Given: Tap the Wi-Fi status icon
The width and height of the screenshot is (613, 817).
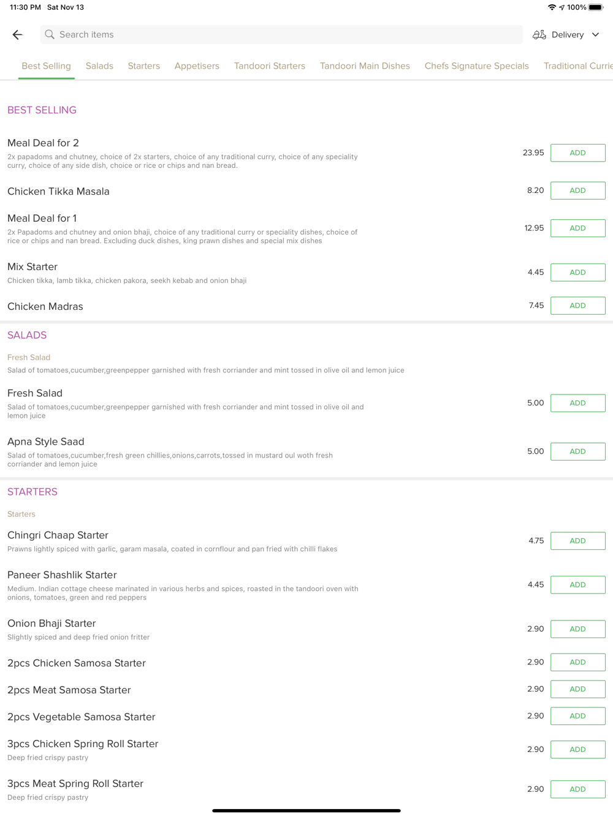Looking at the screenshot, I should [552, 7].
